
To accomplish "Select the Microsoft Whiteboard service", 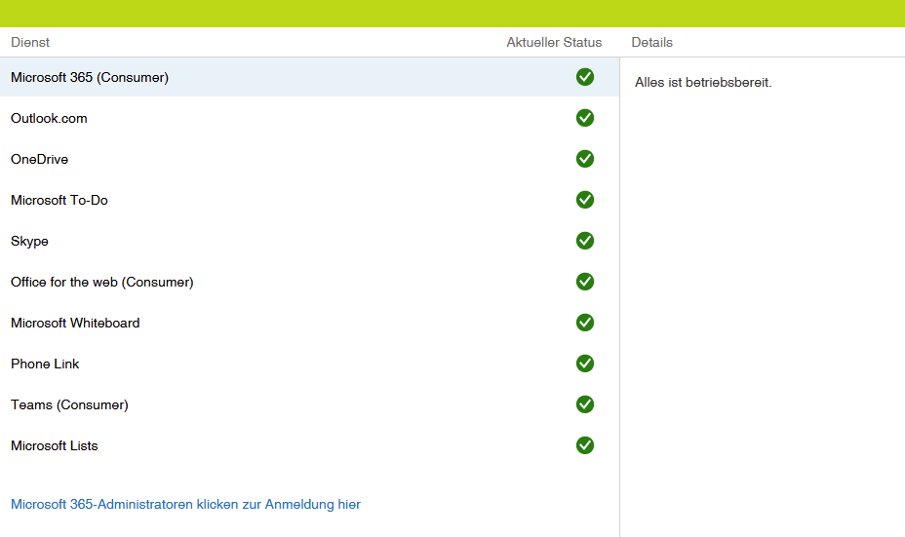I will 309,323.
